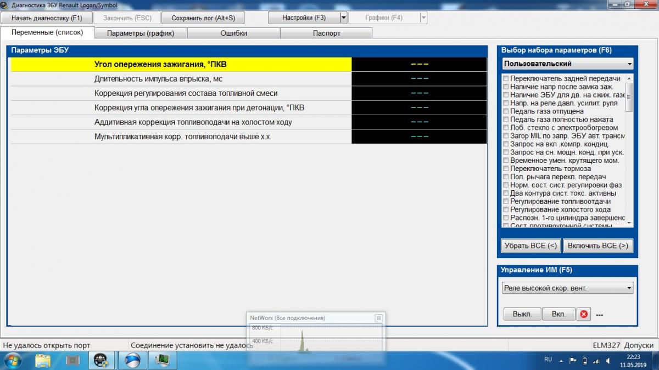Enable Регулирование топливоотдачи checkbox
This screenshot has width=659, height=370.
pyautogui.click(x=506, y=202)
